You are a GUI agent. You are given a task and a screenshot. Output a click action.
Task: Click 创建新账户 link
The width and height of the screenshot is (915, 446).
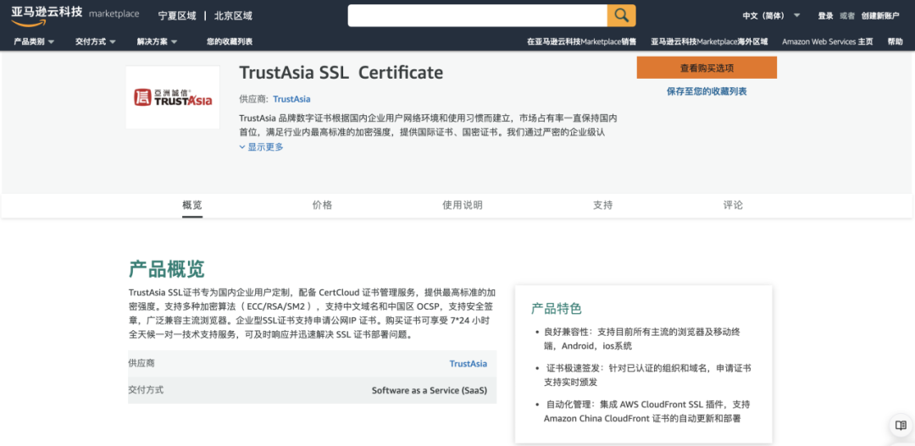(x=880, y=16)
